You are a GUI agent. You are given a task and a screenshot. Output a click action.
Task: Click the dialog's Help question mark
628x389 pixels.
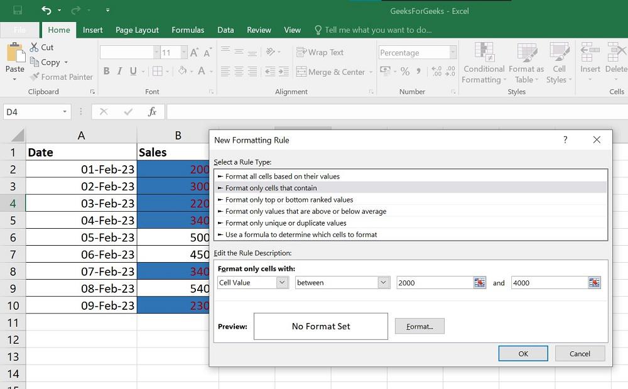[565, 140]
